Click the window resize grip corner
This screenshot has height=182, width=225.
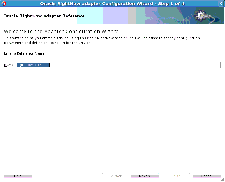click(x=222, y=179)
